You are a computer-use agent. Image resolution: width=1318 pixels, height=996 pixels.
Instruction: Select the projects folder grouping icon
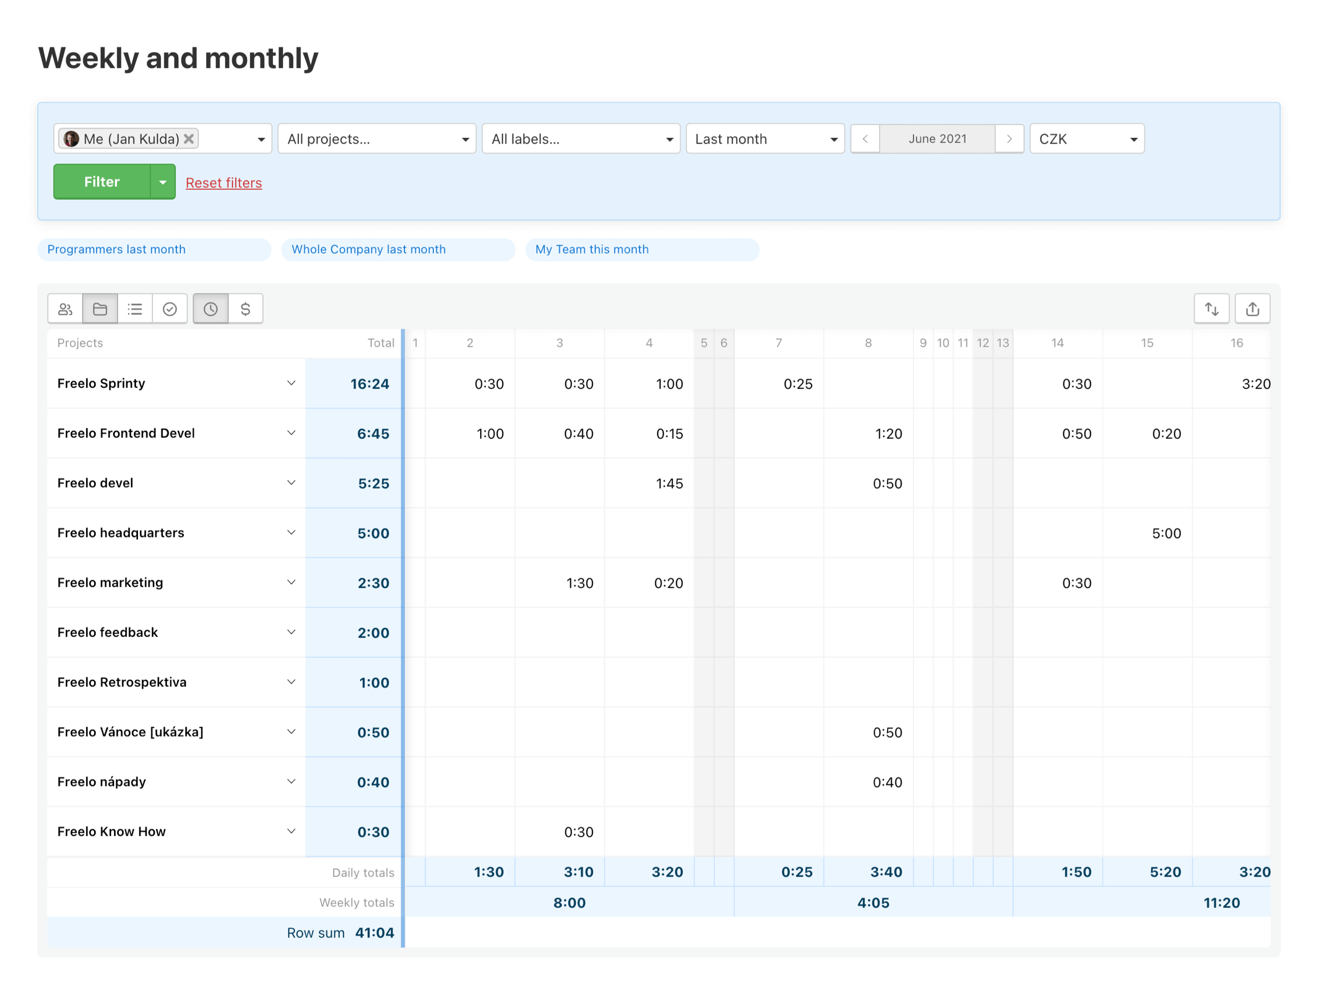[x=100, y=309]
